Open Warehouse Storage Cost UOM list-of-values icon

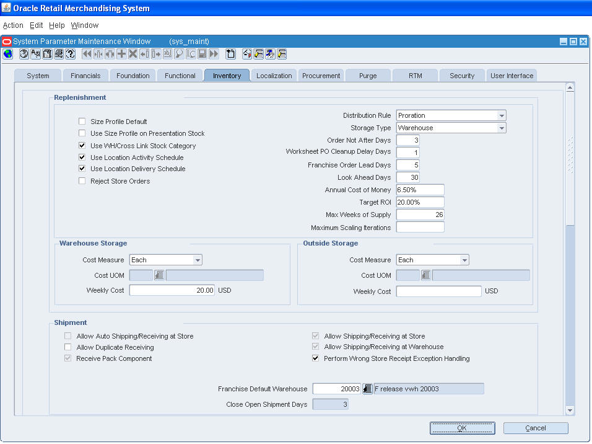coord(159,275)
